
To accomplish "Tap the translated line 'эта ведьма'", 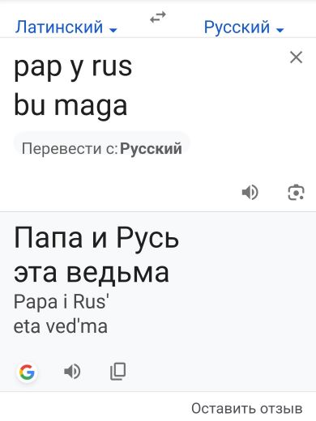I will pyautogui.click(x=92, y=272).
